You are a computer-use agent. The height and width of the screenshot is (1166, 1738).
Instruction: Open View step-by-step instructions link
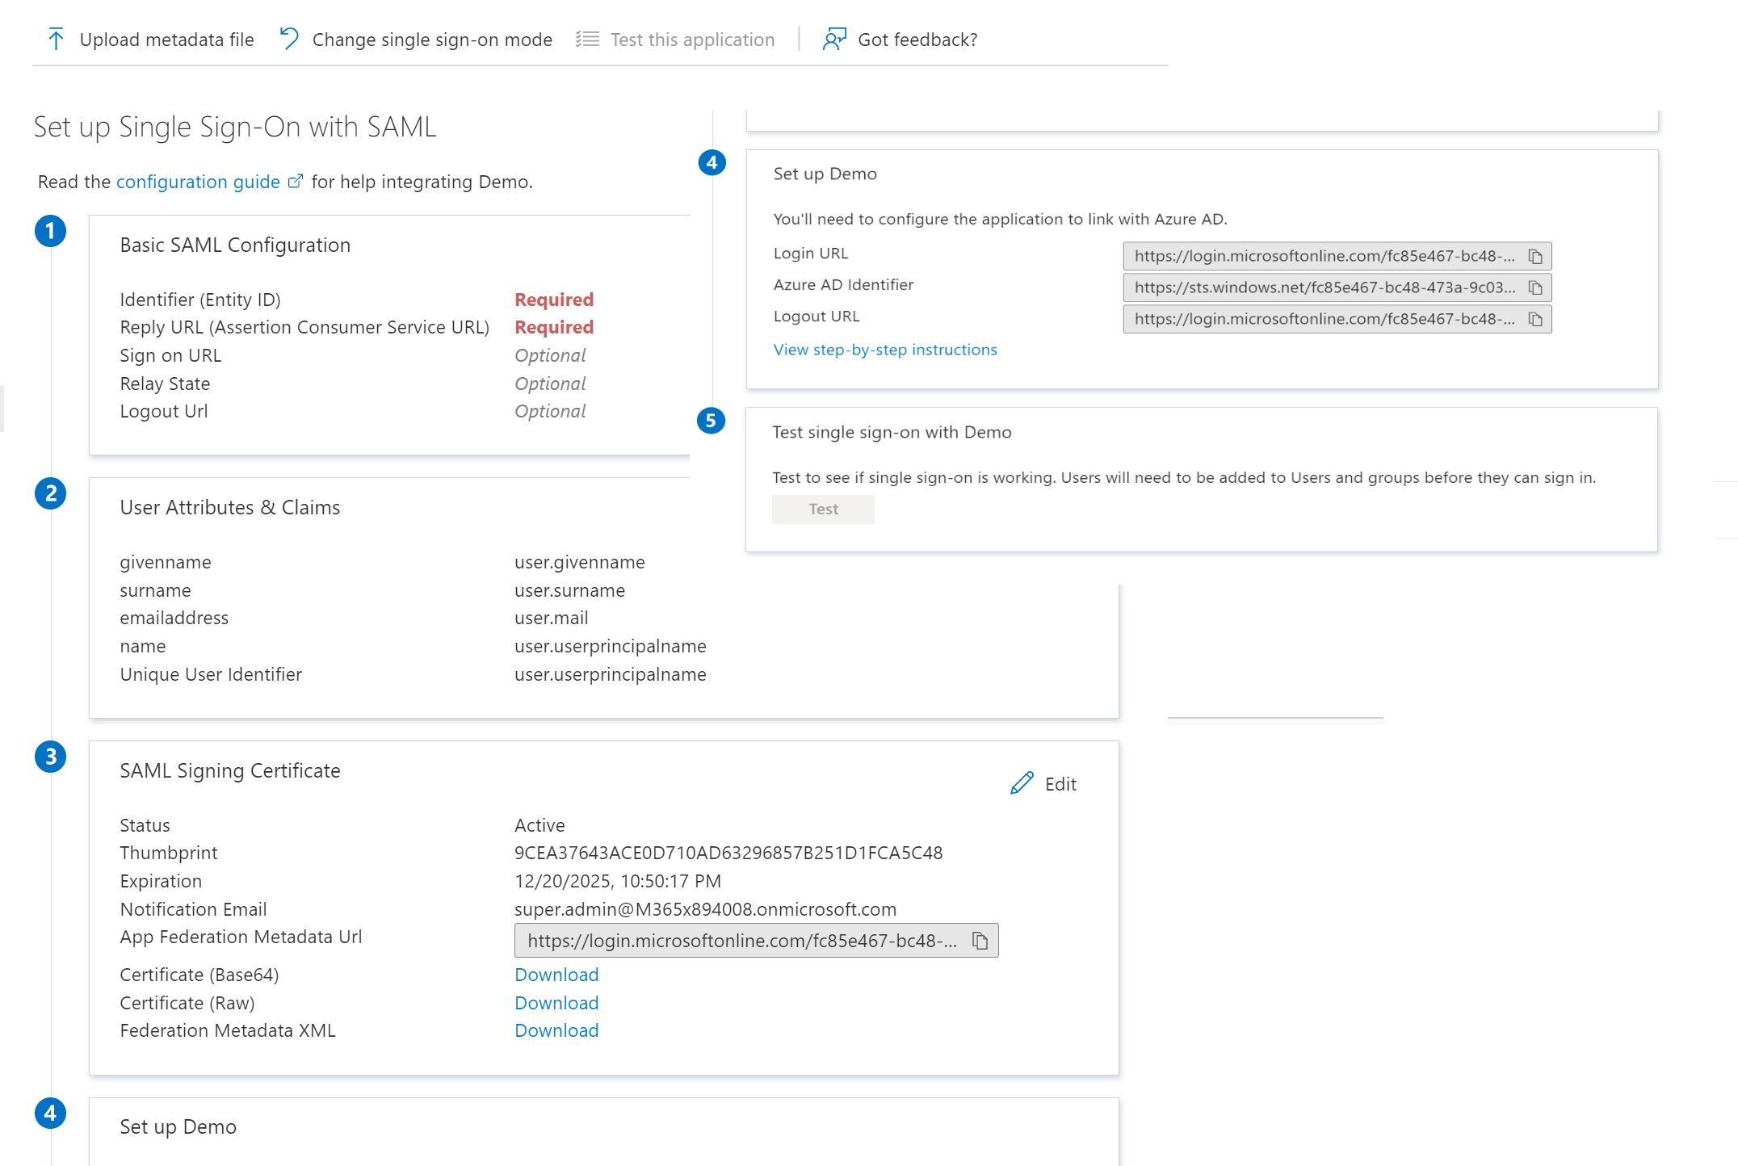(884, 350)
